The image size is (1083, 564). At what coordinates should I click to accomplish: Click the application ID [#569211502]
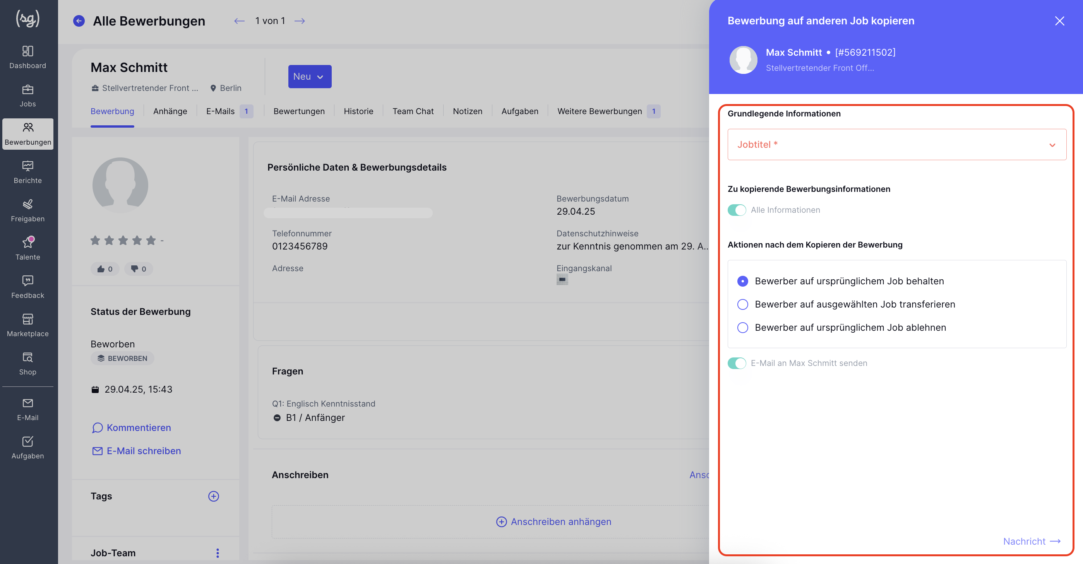865,53
